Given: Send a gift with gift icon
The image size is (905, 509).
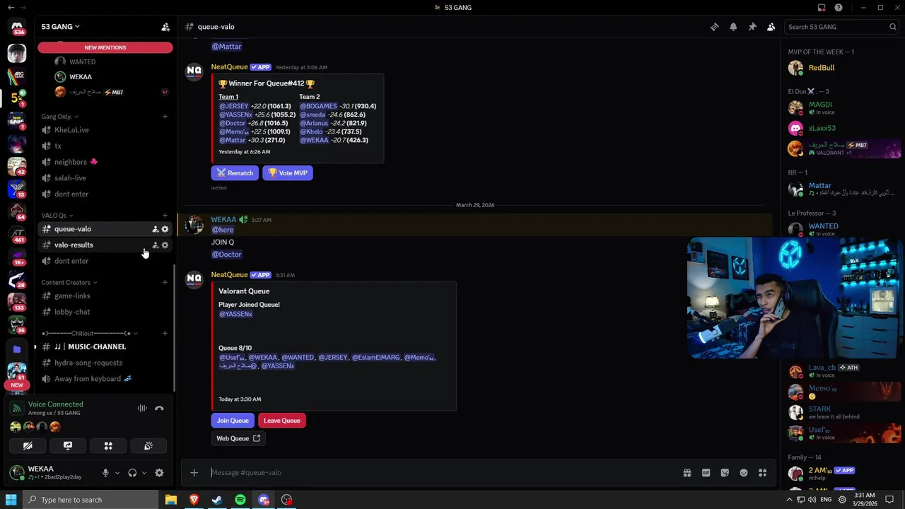Looking at the screenshot, I should pos(687,473).
